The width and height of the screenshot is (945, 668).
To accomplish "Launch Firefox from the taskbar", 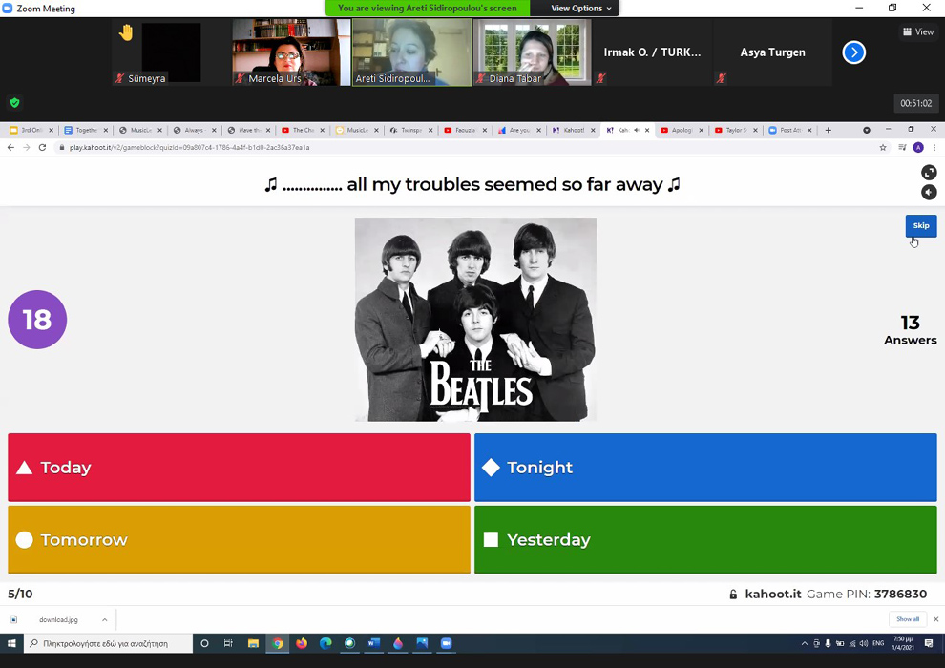I will [x=302, y=643].
